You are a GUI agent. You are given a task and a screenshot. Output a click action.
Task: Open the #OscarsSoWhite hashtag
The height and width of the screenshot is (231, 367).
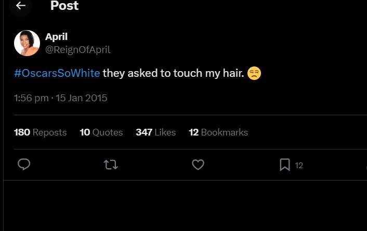pyautogui.click(x=57, y=73)
